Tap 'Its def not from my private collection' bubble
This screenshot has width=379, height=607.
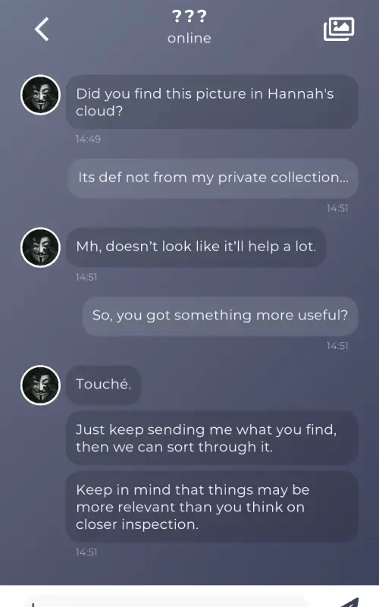coord(213,178)
